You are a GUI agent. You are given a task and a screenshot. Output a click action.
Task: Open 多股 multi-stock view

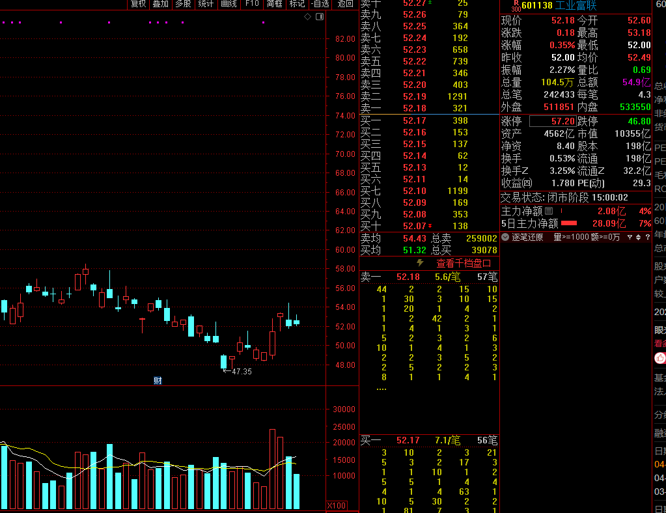pyautogui.click(x=184, y=4)
